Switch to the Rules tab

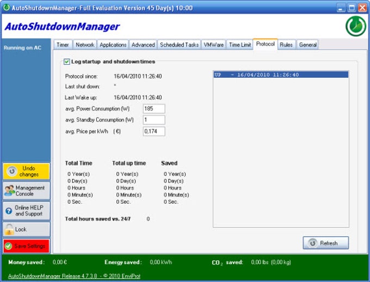click(x=286, y=45)
